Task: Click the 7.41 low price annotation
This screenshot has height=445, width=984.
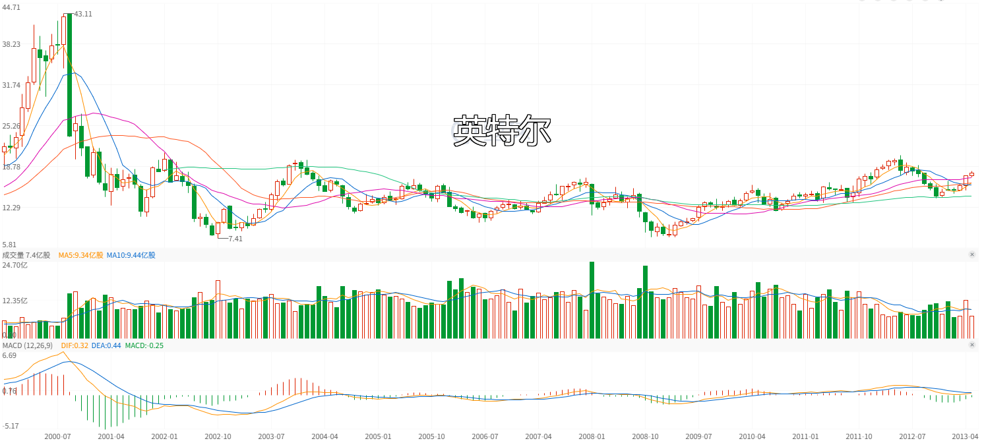Action: [235, 239]
